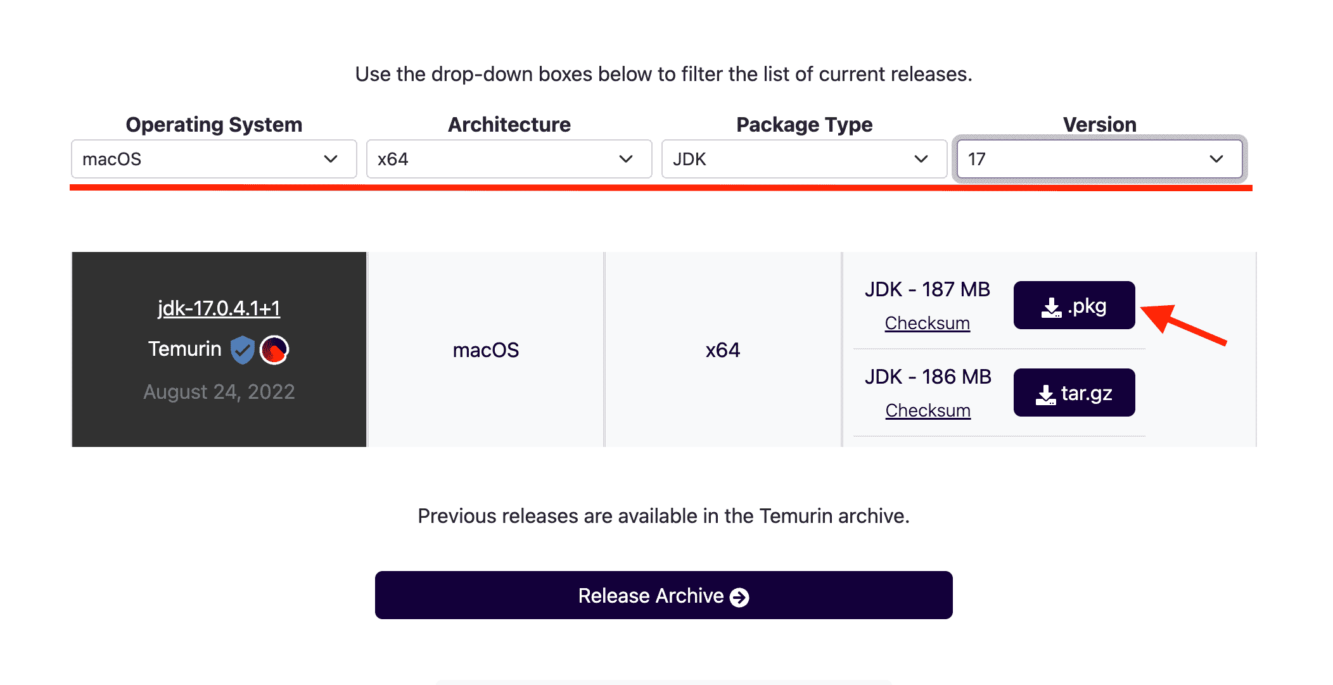Click the chevron on the Architecture dropdown
Image resolution: width=1333 pixels, height=685 pixels.
click(x=626, y=159)
